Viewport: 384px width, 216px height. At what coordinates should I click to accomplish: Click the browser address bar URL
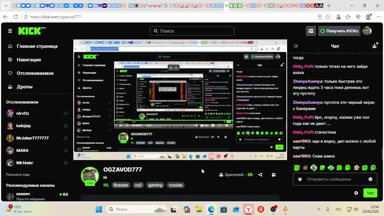(56, 17)
